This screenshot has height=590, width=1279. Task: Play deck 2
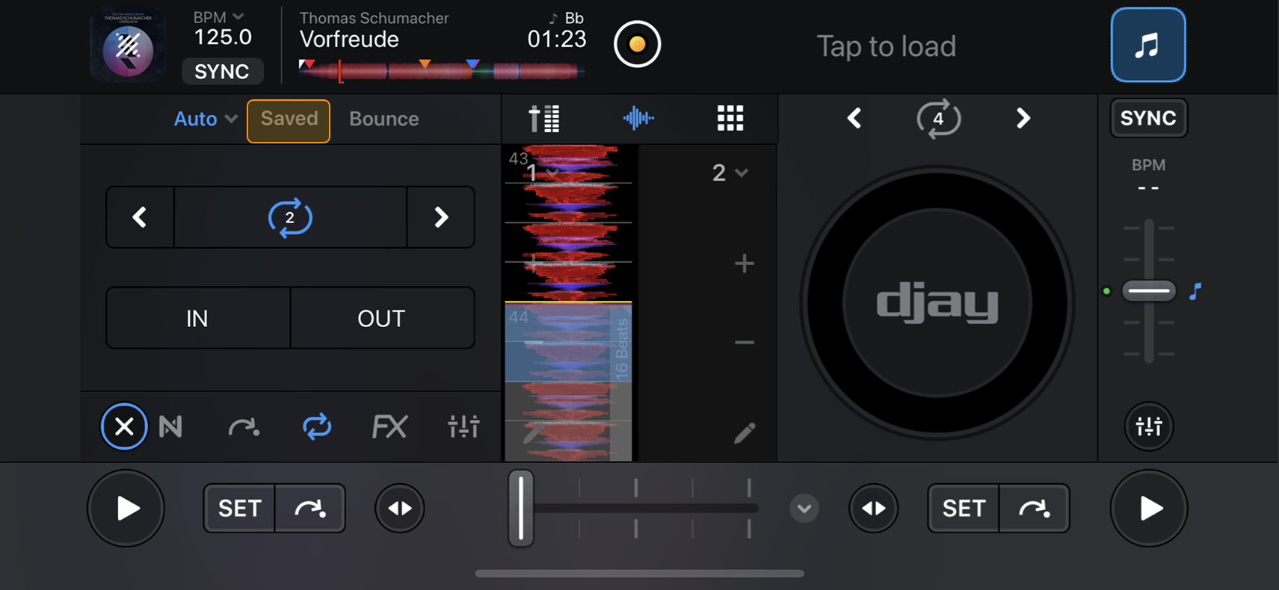[x=1149, y=509]
